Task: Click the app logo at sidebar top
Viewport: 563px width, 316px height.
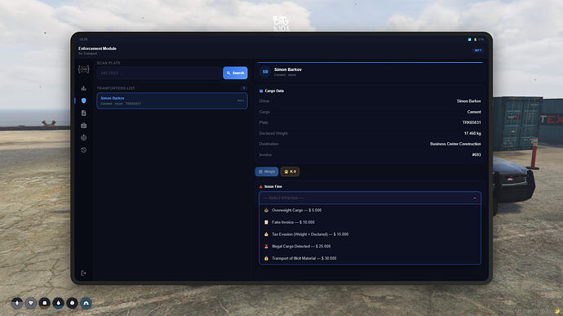Action: point(84,69)
